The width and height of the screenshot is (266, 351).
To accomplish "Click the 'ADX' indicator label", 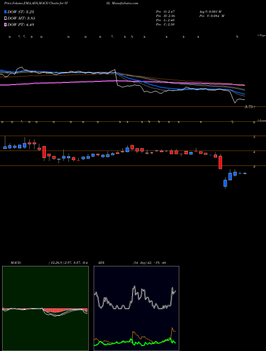I will click(x=102, y=263).
